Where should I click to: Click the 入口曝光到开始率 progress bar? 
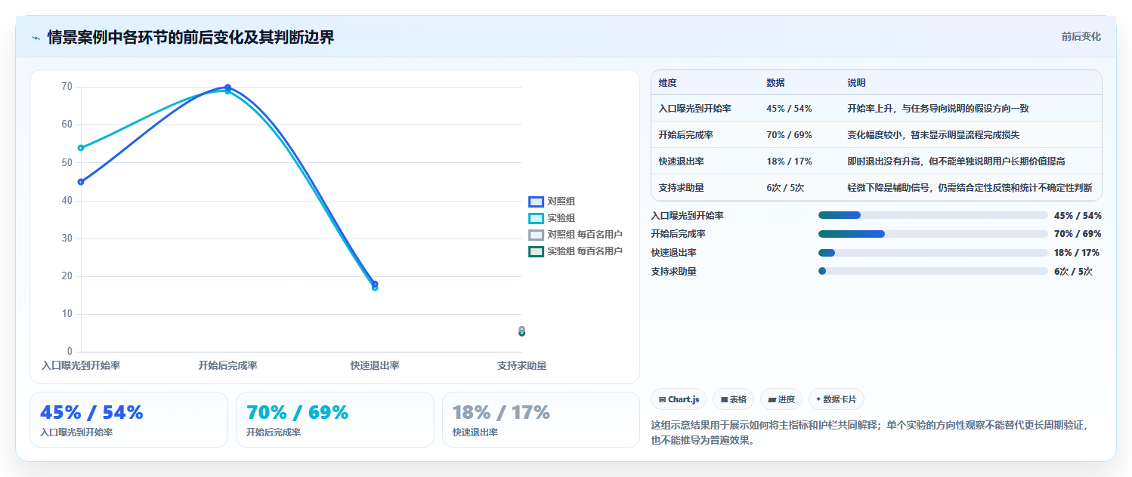tap(933, 215)
